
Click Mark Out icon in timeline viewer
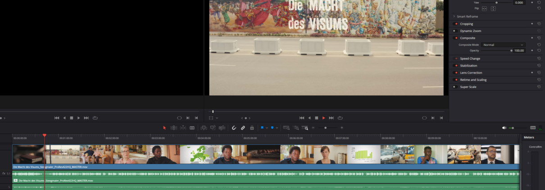pyautogui.click(x=441, y=118)
